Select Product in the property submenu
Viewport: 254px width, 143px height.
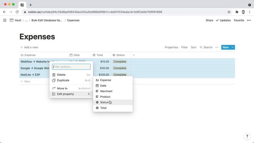(x=113, y=97)
